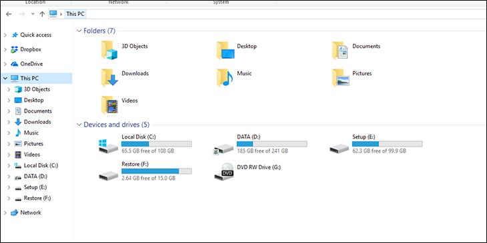The width and height of the screenshot is (487, 243).
Task: Select This PC label in navigation pane
Action: coord(29,79)
